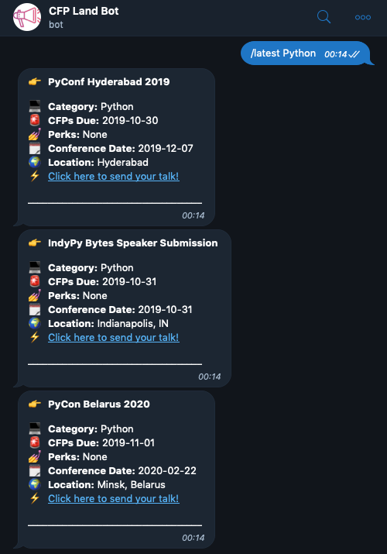The image size is (387, 554).
Task: Open search in the chat header
Action: pos(324,16)
